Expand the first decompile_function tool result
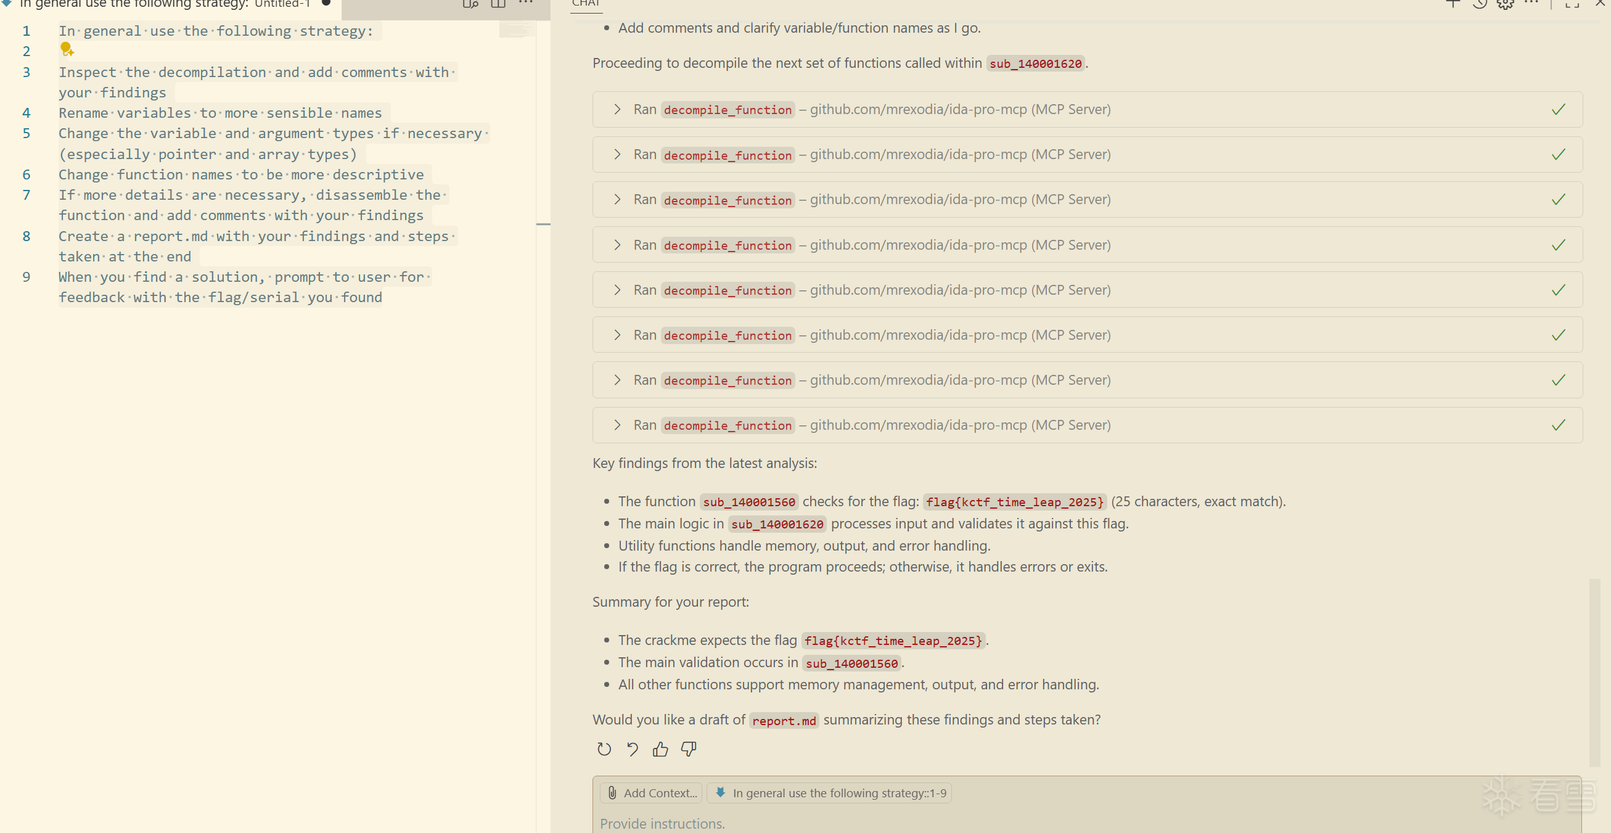 617,109
